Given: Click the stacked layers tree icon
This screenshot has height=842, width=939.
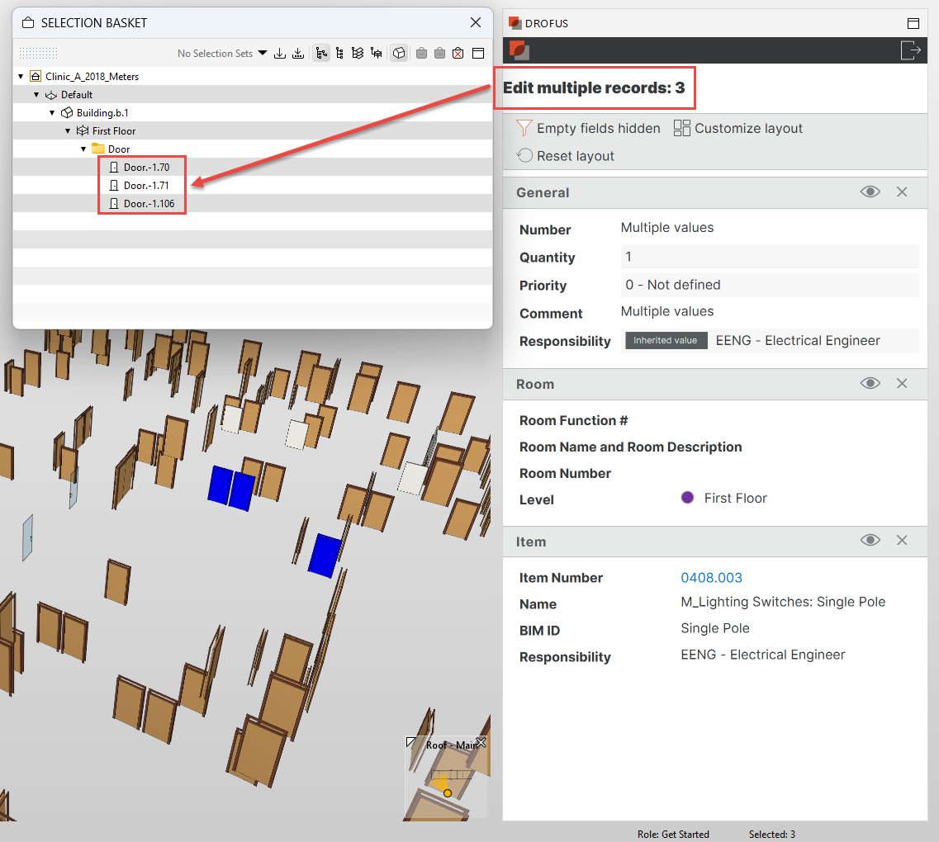Looking at the screenshot, I should [x=358, y=54].
